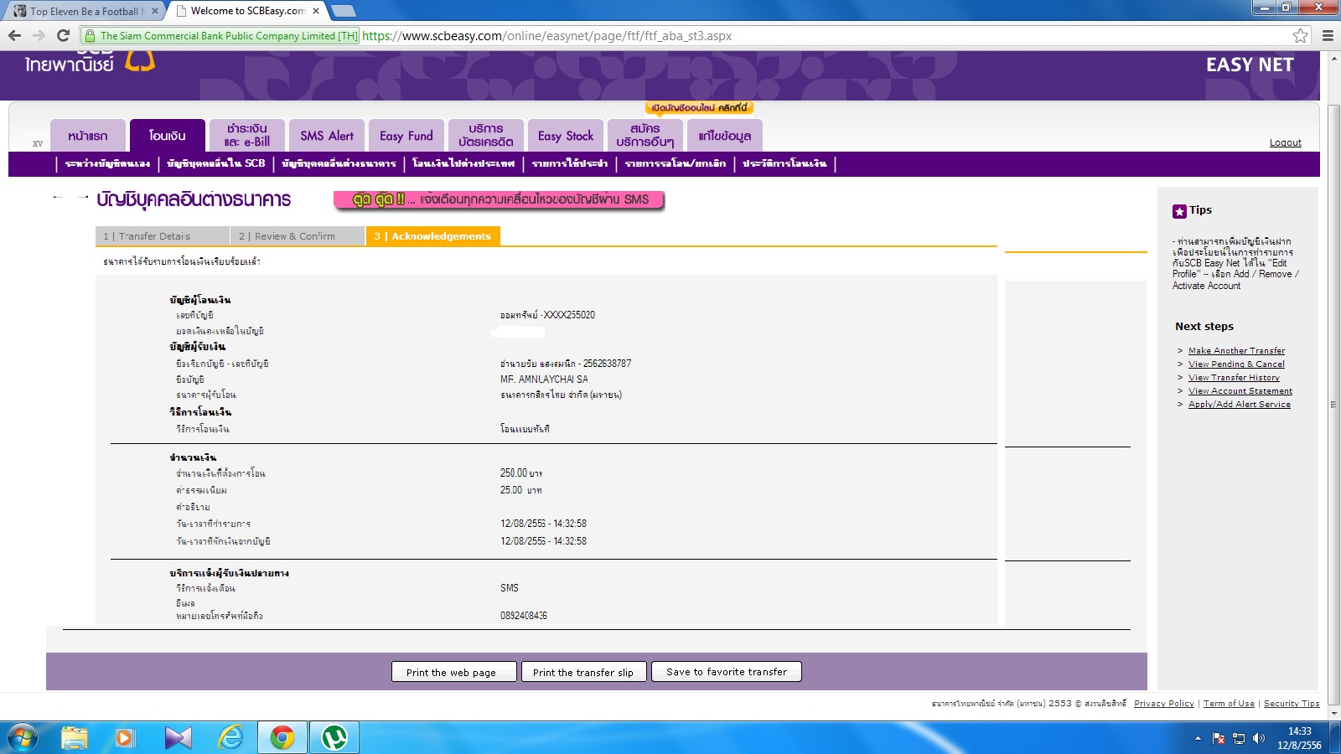This screenshot has height=754, width=1341.
Task: Open the Security Tips footer link
Action: pyautogui.click(x=1292, y=704)
